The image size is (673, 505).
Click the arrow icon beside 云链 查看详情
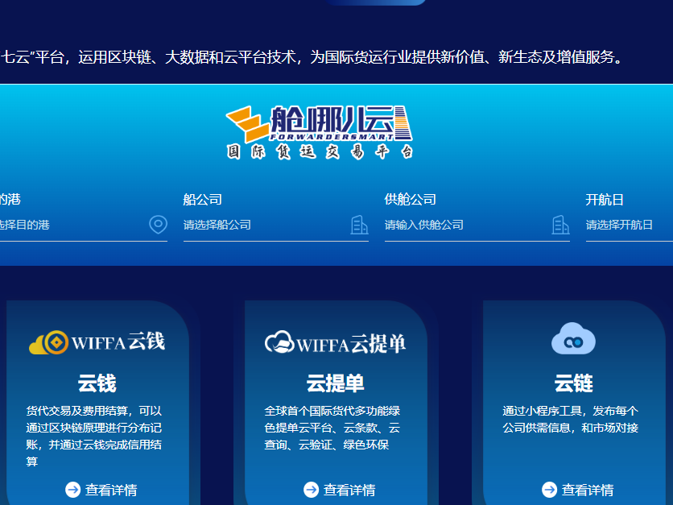549,489
